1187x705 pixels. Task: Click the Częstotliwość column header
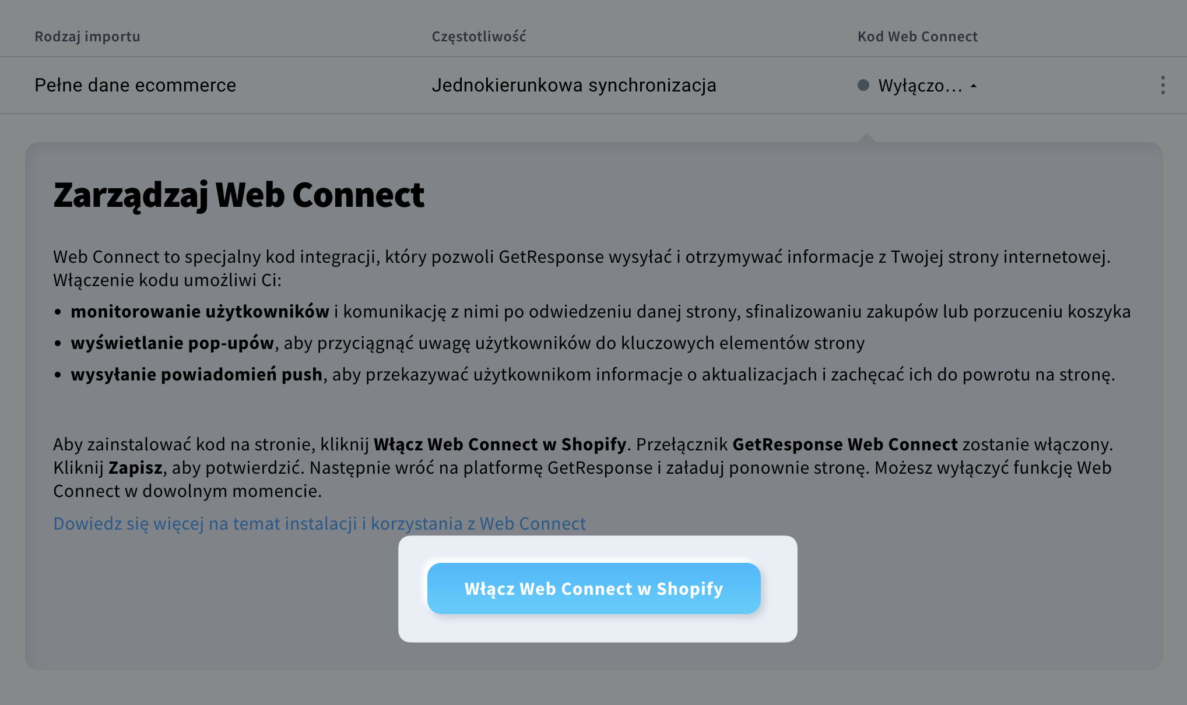pyautogui.click(x=479, y=36)
